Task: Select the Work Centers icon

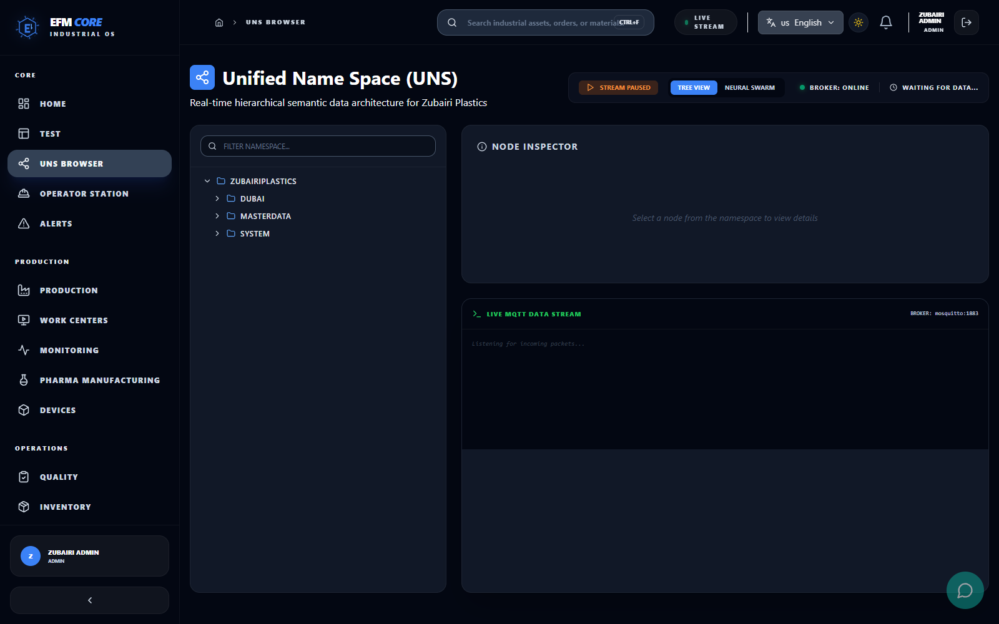Action: pos(24,320)
